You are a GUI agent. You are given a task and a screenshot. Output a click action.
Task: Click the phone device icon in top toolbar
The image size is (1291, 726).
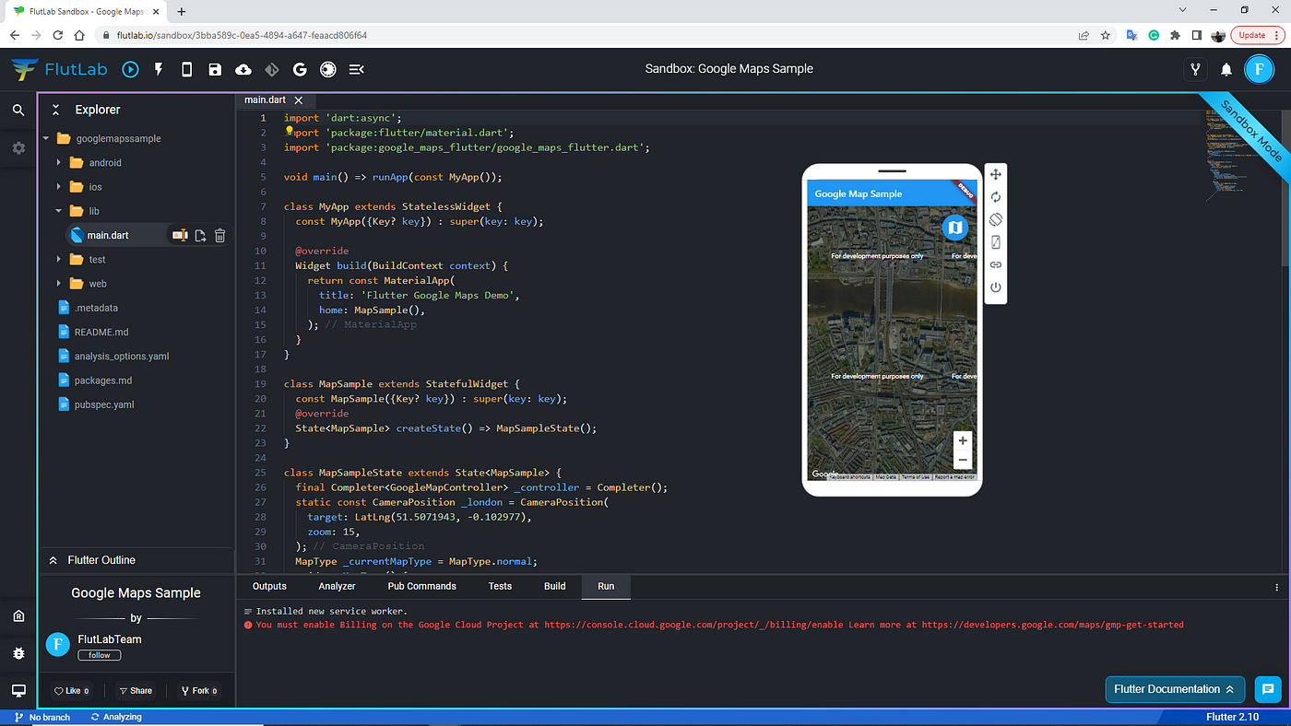pyautogui.click(x=186, y=69)
